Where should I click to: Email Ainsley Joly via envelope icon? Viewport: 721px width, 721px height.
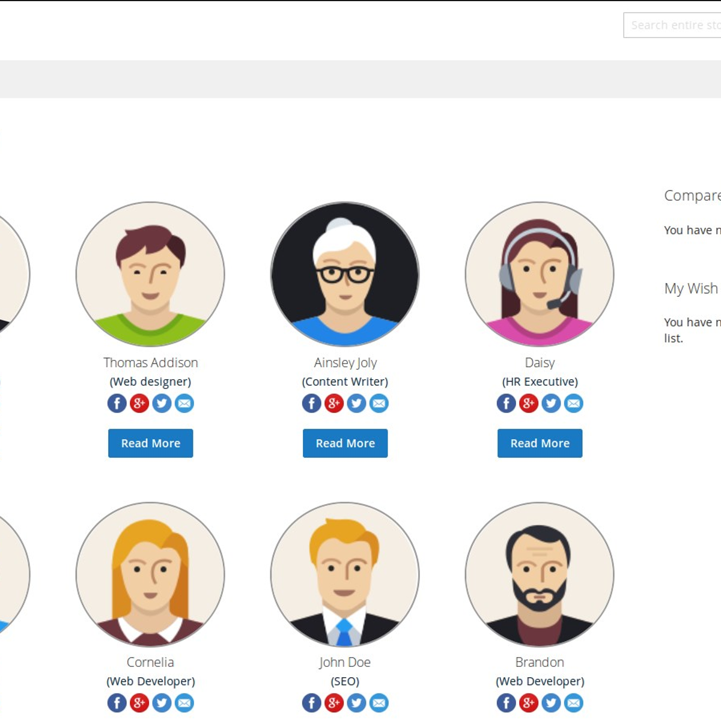tap(379, 403)
